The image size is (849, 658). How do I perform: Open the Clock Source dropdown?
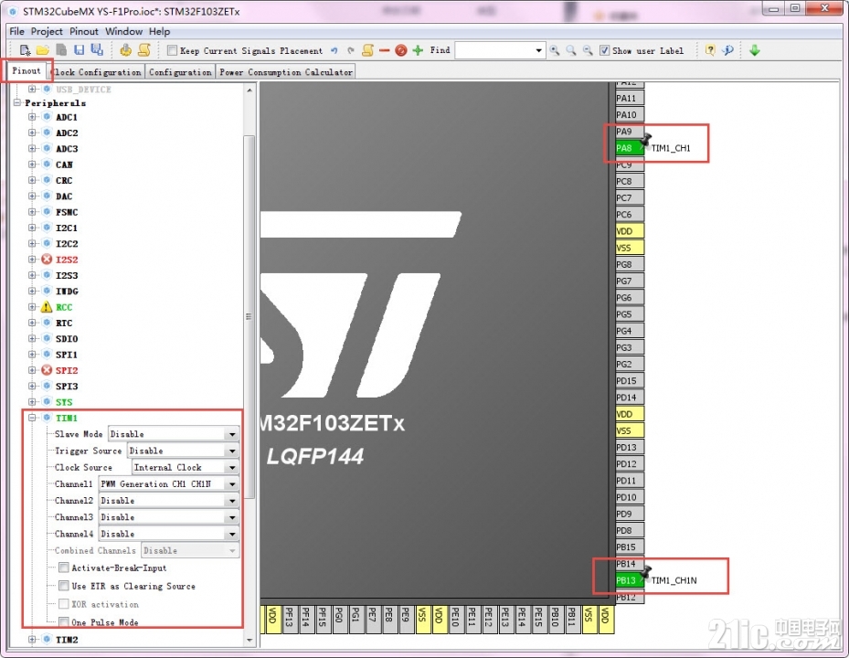(232, 467)
